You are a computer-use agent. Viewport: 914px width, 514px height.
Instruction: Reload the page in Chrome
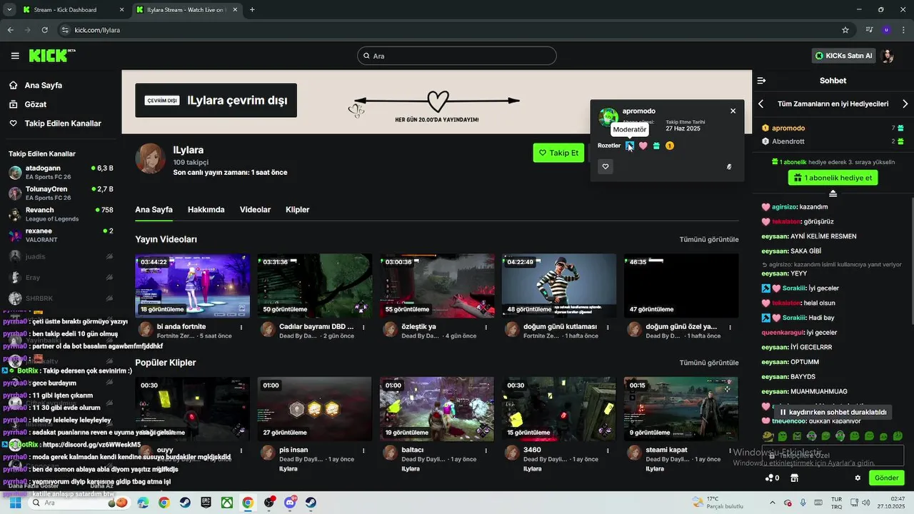tap(45, 30)
